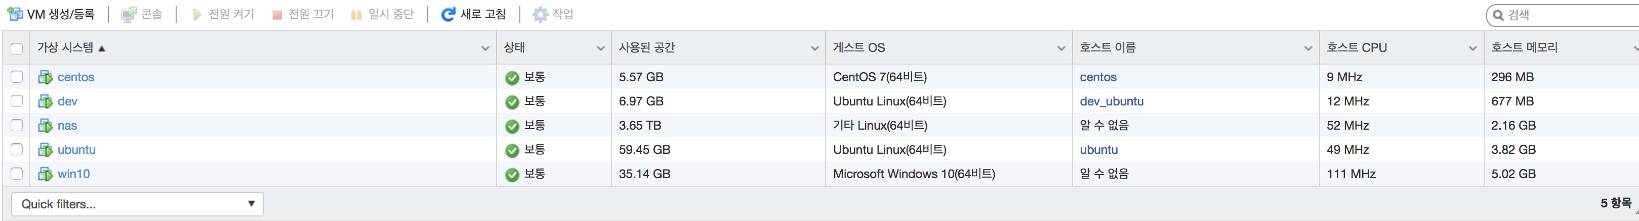
Task: Check the centos row checkbox
Action: 17,77
